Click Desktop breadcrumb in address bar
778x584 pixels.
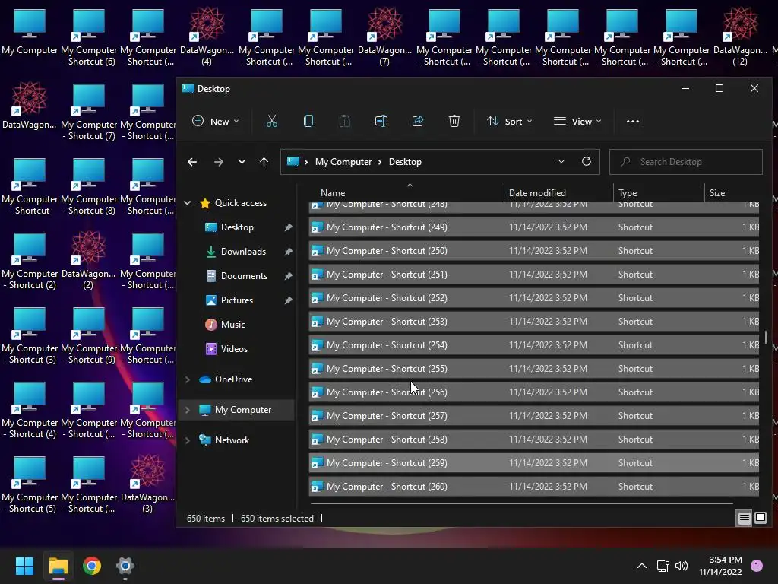pos(405,162)
